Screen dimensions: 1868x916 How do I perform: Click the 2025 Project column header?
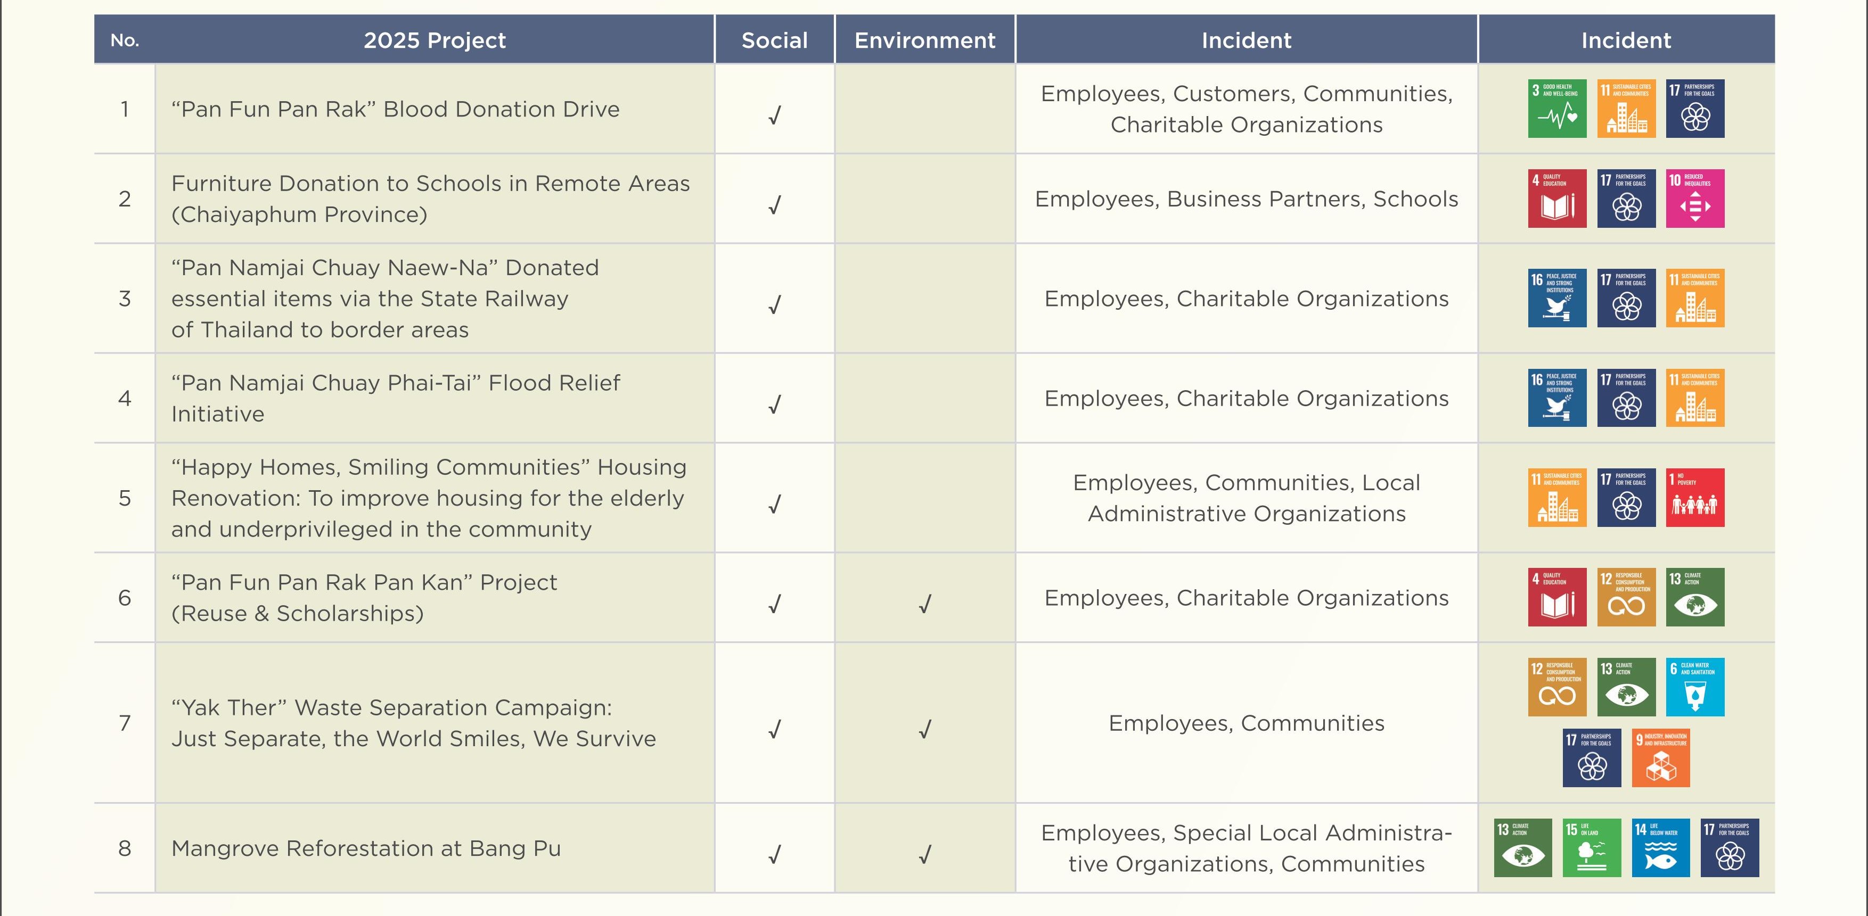tap(435, 40)
